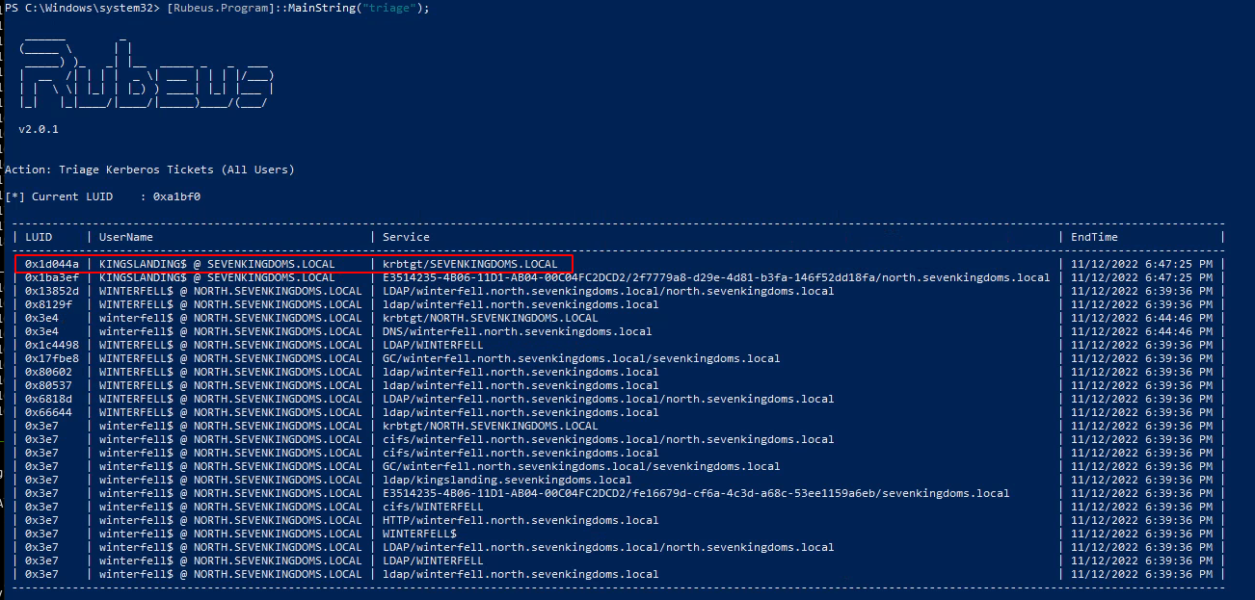Screen dimensions: 1255x600
Task: Click the DNS/winterfell.north.sevenkingdoms.local service
Action: point(517,331)
